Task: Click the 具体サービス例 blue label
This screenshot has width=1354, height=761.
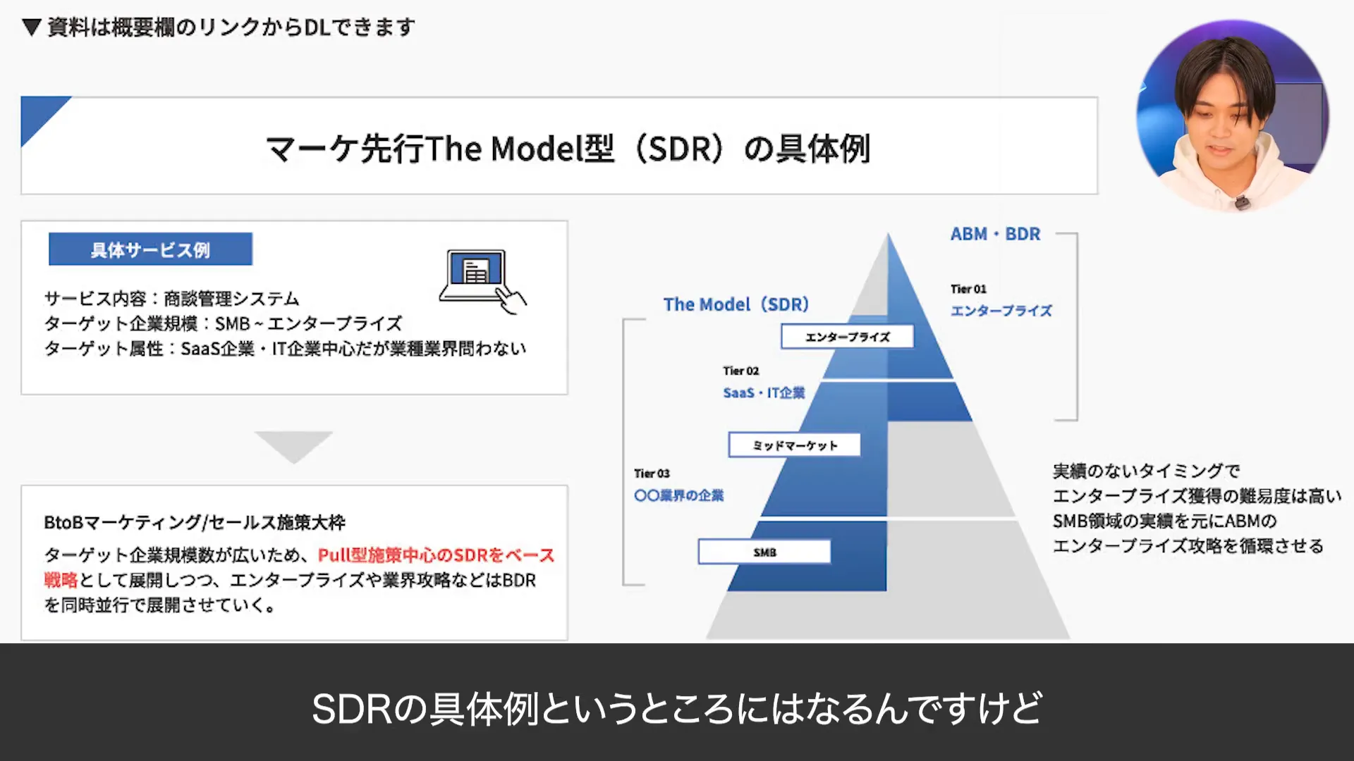Action: (x=150, y=249)
